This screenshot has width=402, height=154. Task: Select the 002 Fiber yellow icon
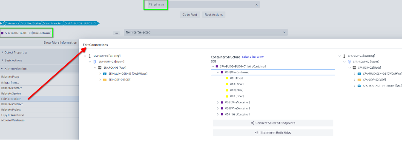click(x=227, y=84)
